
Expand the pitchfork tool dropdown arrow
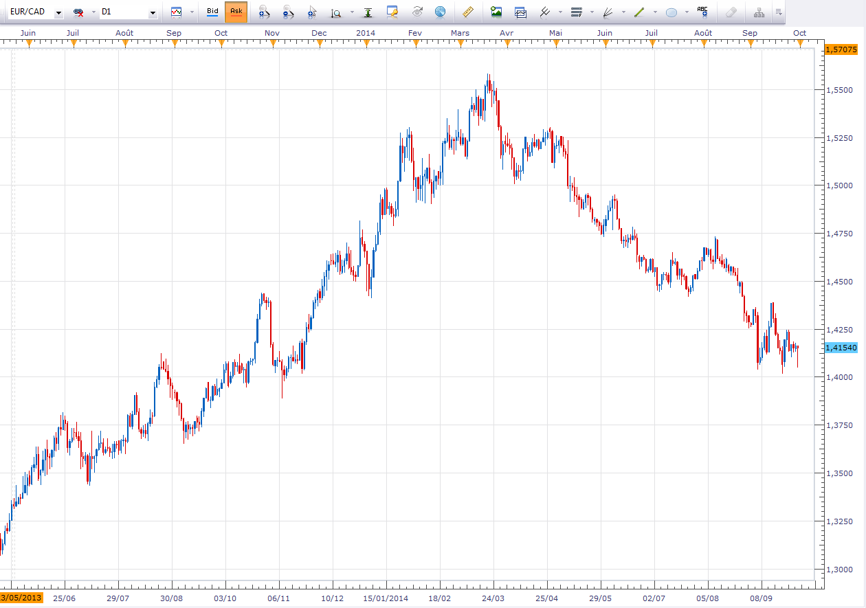561,12
